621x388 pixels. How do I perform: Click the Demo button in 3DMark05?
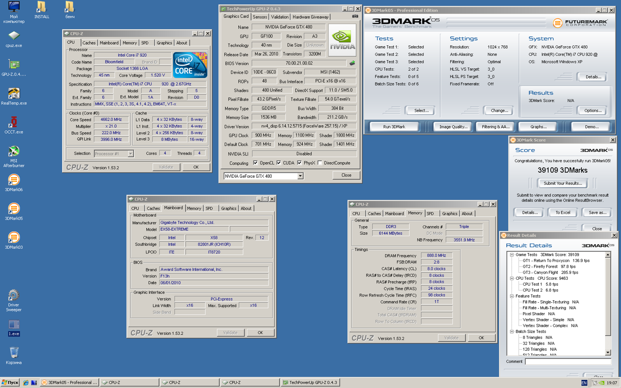(592, 127)
